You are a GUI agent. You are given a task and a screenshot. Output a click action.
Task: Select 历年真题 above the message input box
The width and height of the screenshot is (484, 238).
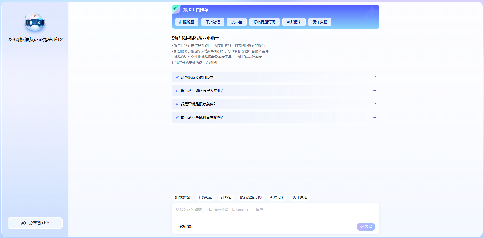pos(300,197)
